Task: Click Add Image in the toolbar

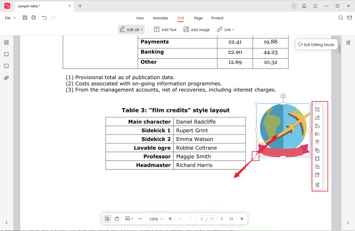Action: pyautogui.click(x=197, y=30)
